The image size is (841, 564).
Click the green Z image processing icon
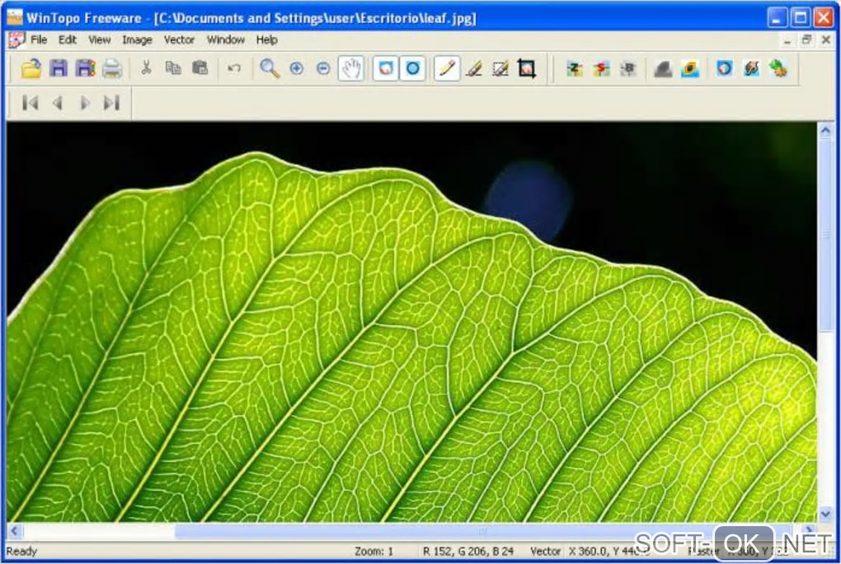tap(575, 68)
